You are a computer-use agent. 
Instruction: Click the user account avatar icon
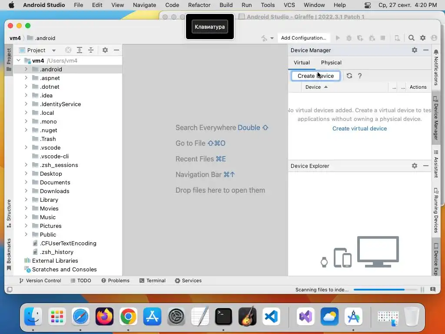[x=434, y=38]
